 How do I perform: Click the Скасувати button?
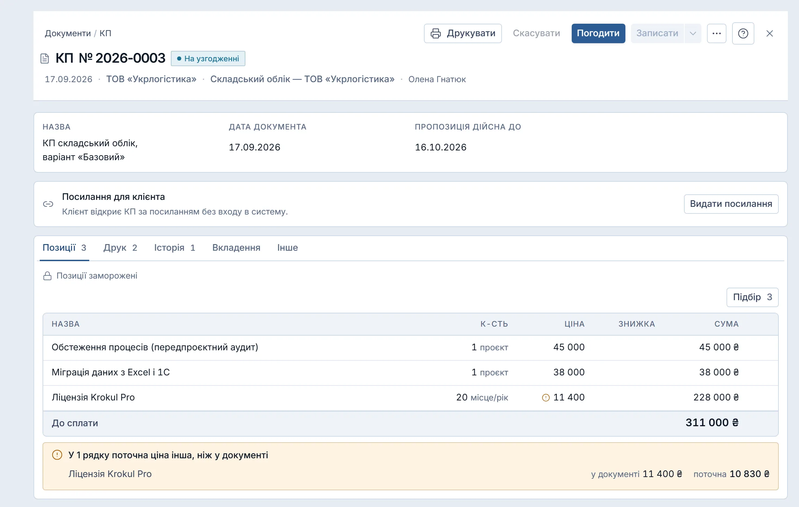537,33
